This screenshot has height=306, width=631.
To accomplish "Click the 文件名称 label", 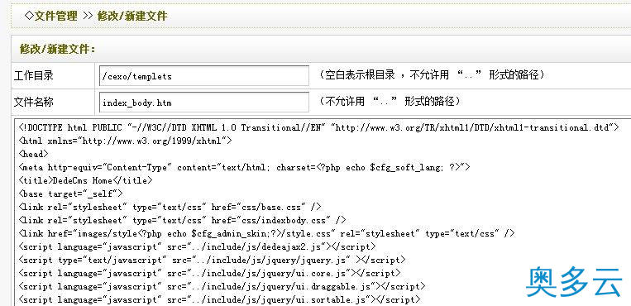I will [x=34, y=102].
